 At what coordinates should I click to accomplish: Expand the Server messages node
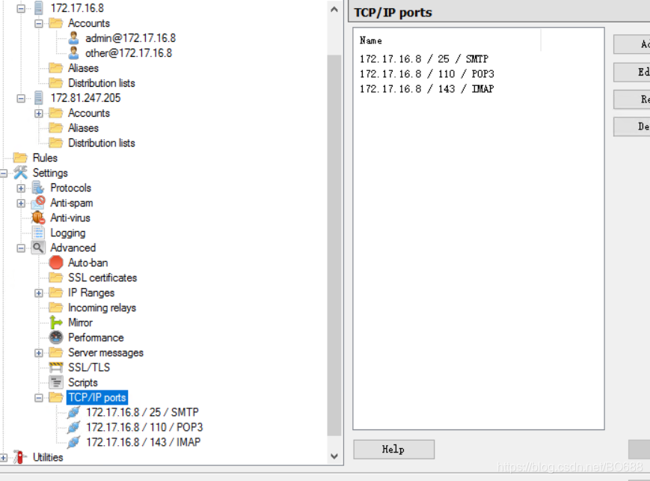pos(38,352)
